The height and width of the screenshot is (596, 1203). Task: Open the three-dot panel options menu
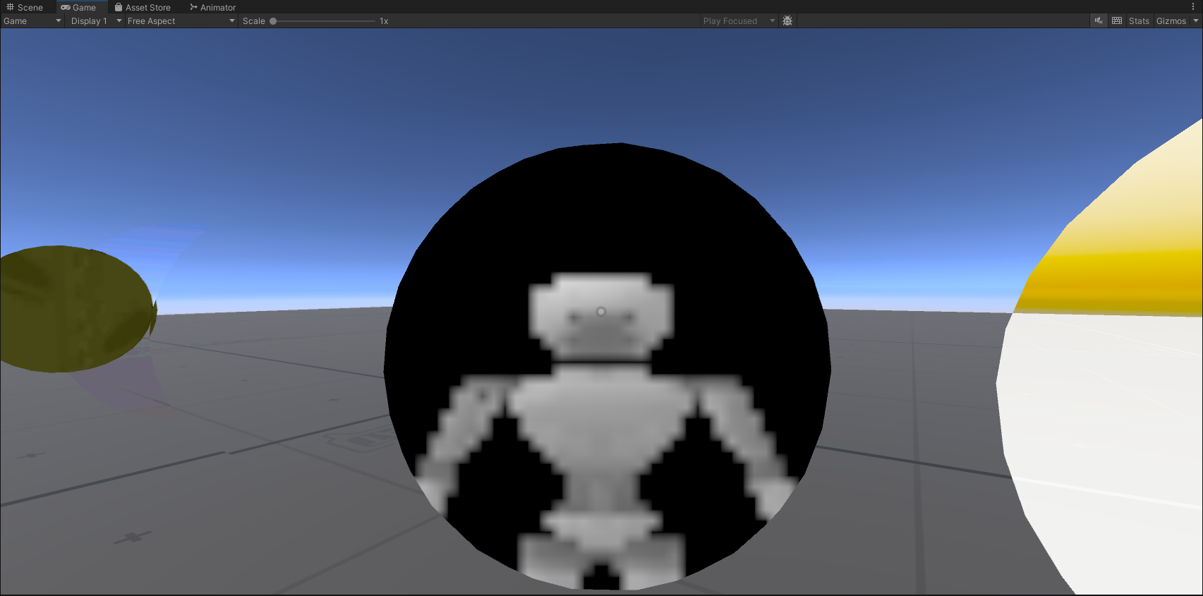coord(1193,7)
